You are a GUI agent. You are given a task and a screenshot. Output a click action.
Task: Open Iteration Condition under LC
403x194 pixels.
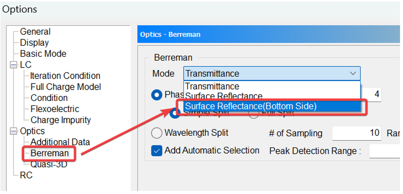(65, 76)
